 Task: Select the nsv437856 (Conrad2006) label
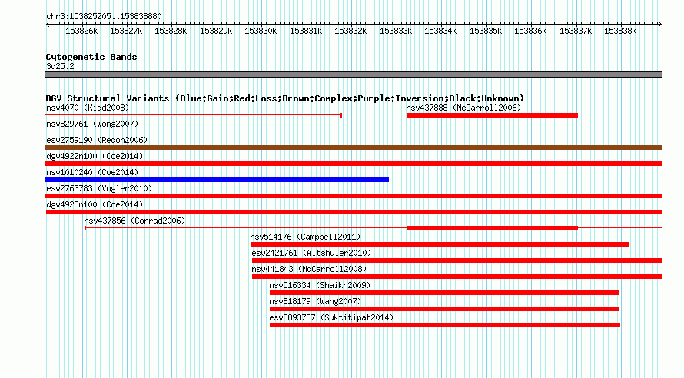click(x=134, y=220)
